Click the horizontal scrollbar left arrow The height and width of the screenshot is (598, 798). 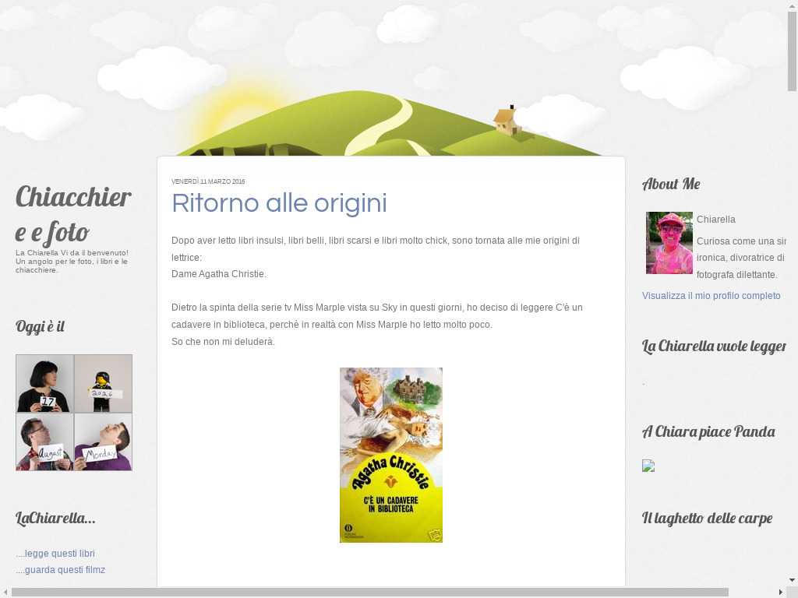click(5, 593)
